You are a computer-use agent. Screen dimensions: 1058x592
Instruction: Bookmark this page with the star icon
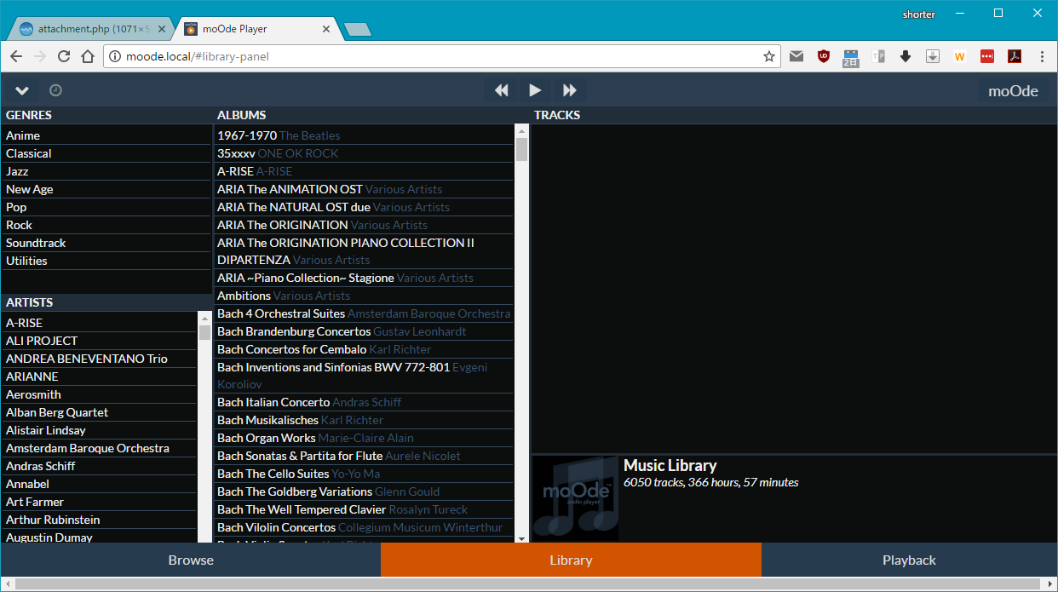[769, 56]
